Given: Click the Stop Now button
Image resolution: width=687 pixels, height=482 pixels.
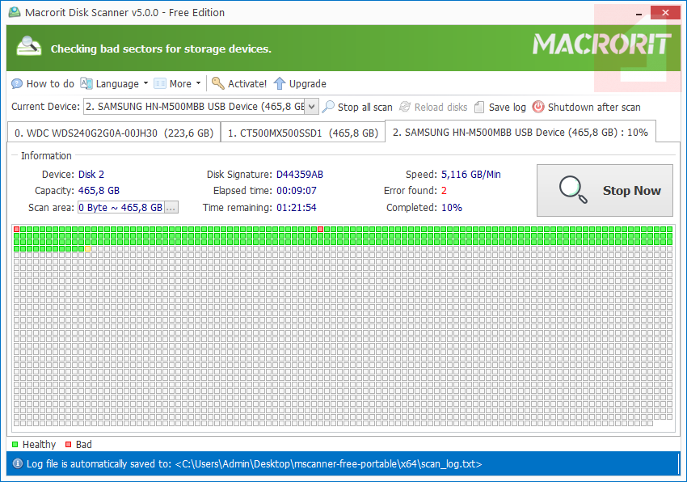Looking at the screenshot, I should coord(605,190).
